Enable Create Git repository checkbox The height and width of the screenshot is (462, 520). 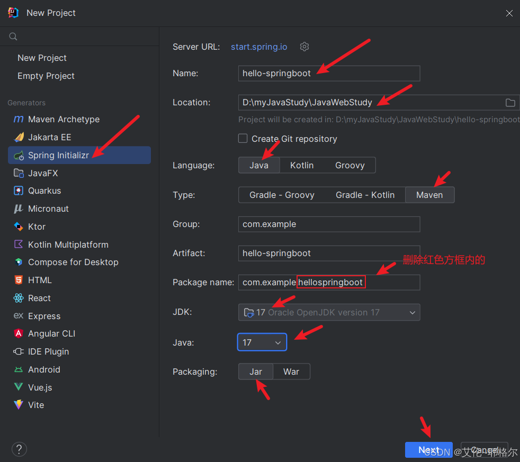(x=243, y=139)
